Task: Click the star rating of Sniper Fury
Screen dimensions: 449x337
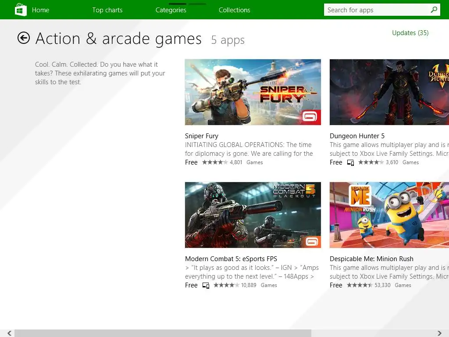Action: pos(215,162)
